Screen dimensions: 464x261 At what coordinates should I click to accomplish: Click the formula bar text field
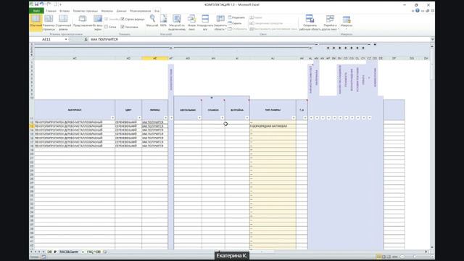[260, 39]
